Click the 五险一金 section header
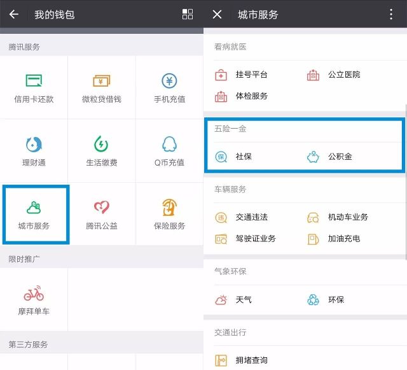 (230, 129)
